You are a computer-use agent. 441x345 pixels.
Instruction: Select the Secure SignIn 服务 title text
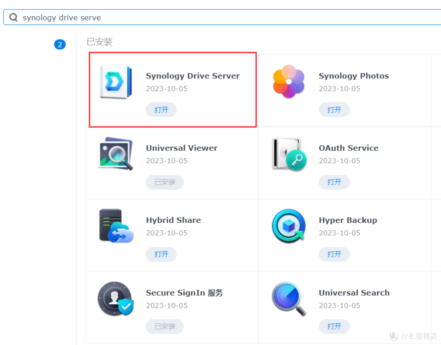coord(184,293)
